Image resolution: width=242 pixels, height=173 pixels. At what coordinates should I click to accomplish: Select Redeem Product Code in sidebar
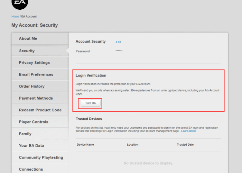click(40, 110)
